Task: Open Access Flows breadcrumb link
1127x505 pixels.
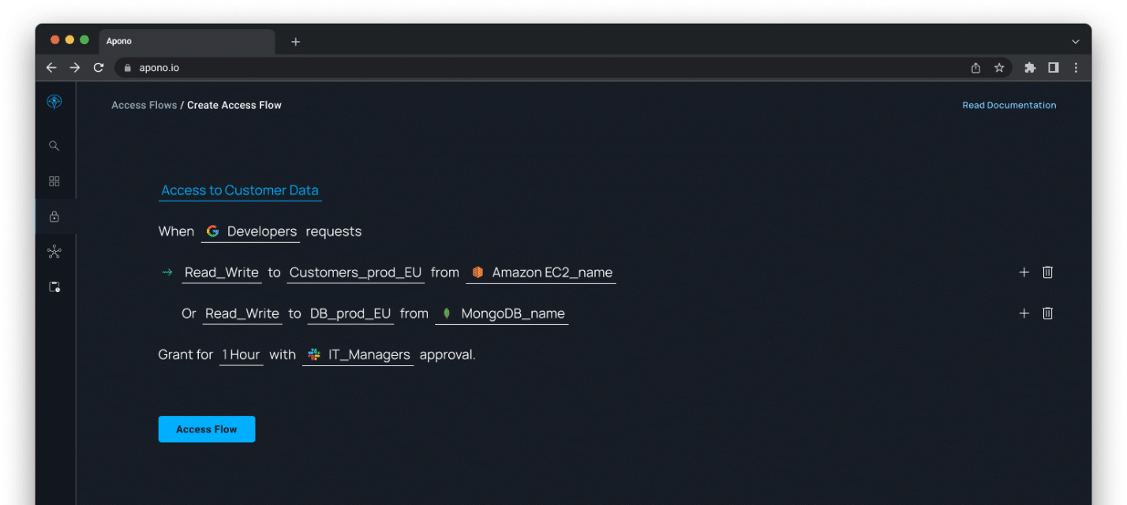Action: pyautogui.click(x=144, y=105)
